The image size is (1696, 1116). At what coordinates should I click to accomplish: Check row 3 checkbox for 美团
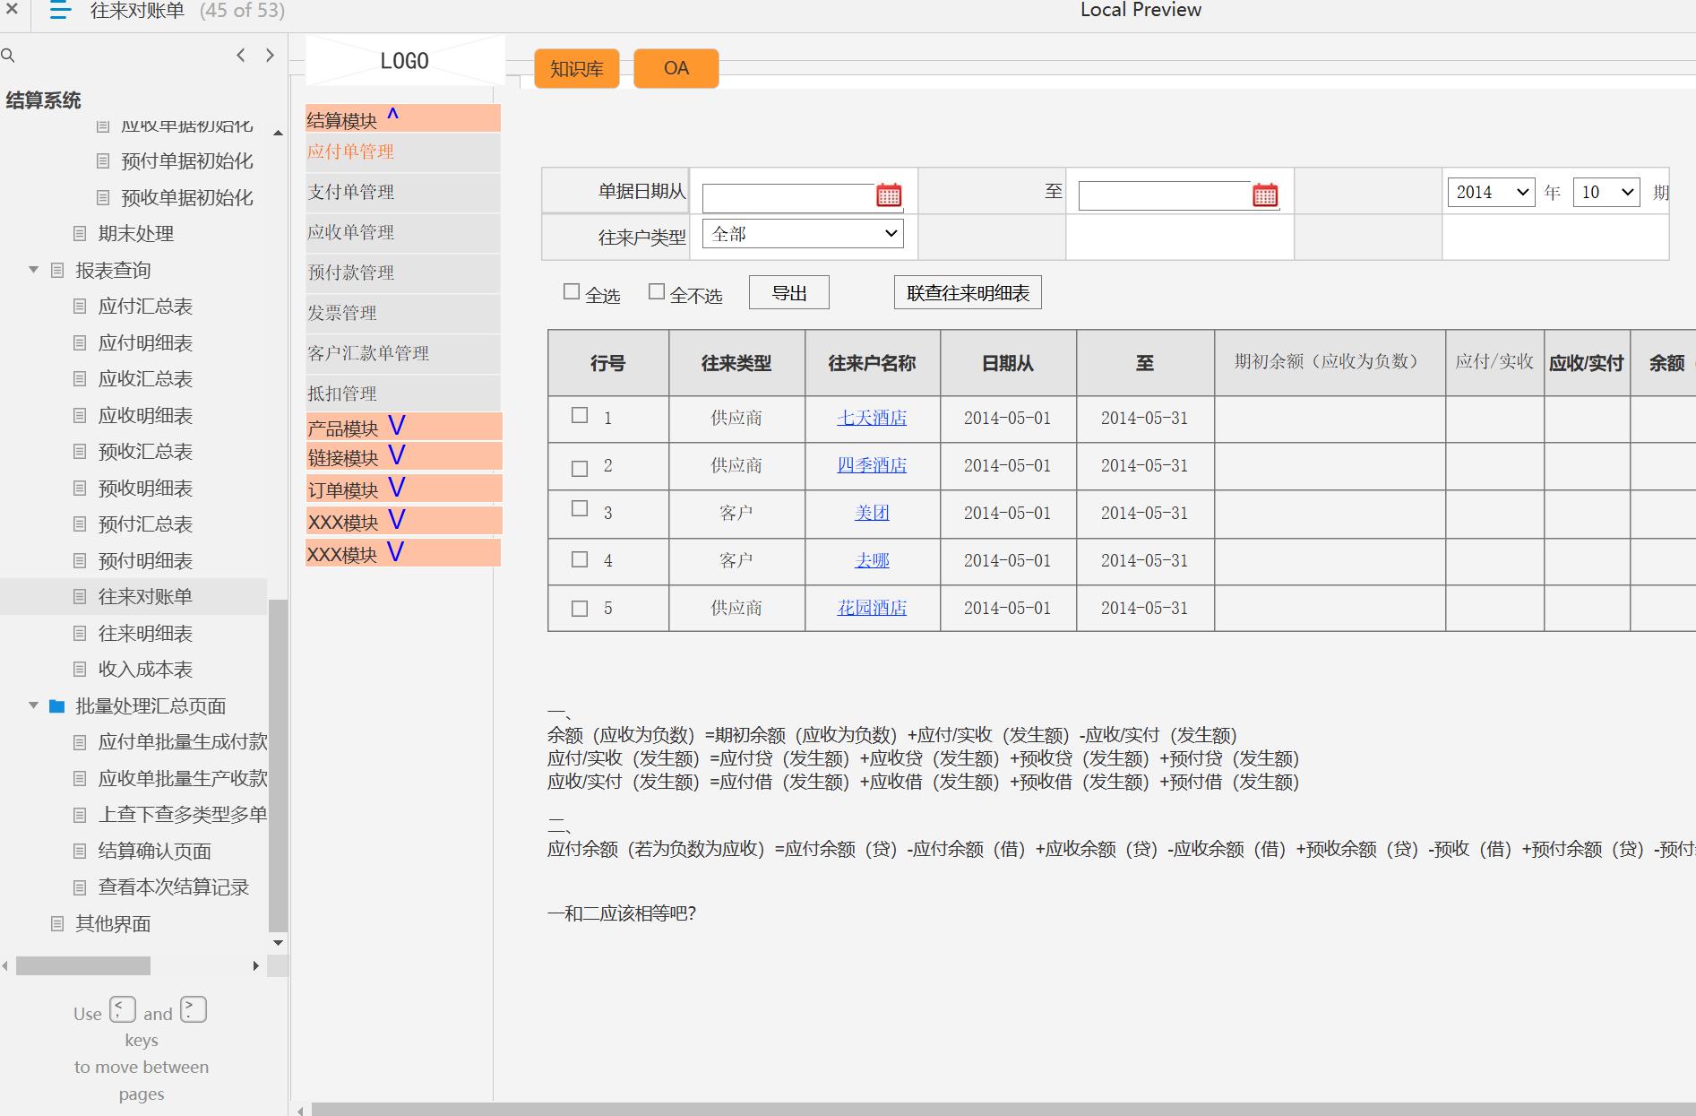(x=580, y=508)
